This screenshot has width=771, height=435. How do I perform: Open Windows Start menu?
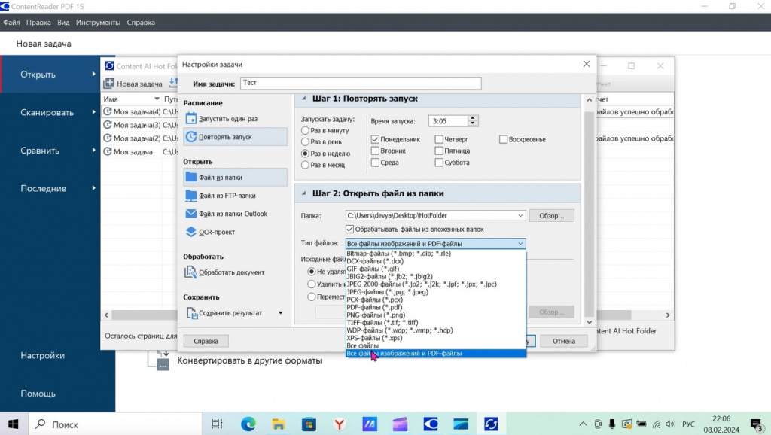point(14,424)
